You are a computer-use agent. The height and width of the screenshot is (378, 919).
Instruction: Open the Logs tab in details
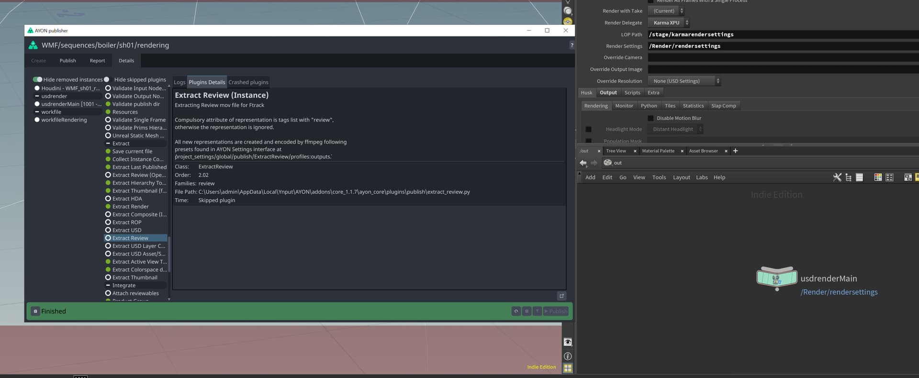tap(179, 82)
